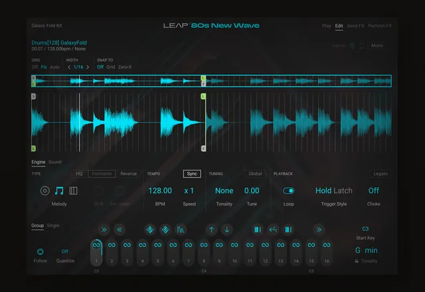
Task: Set Snap To Zero-X option
Action: pos(125,67)
